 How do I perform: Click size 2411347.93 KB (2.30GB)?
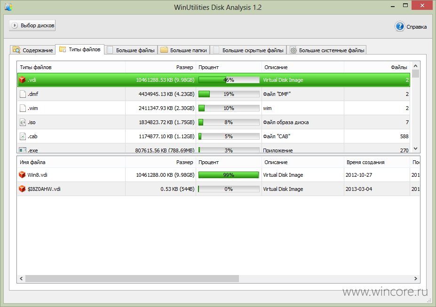(x=166, y=108)
